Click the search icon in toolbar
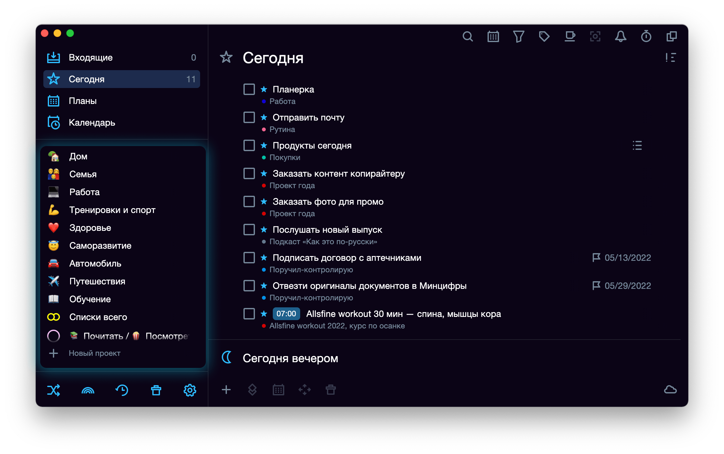This screenshot has height=454, width=724. [x=467, y=36]
